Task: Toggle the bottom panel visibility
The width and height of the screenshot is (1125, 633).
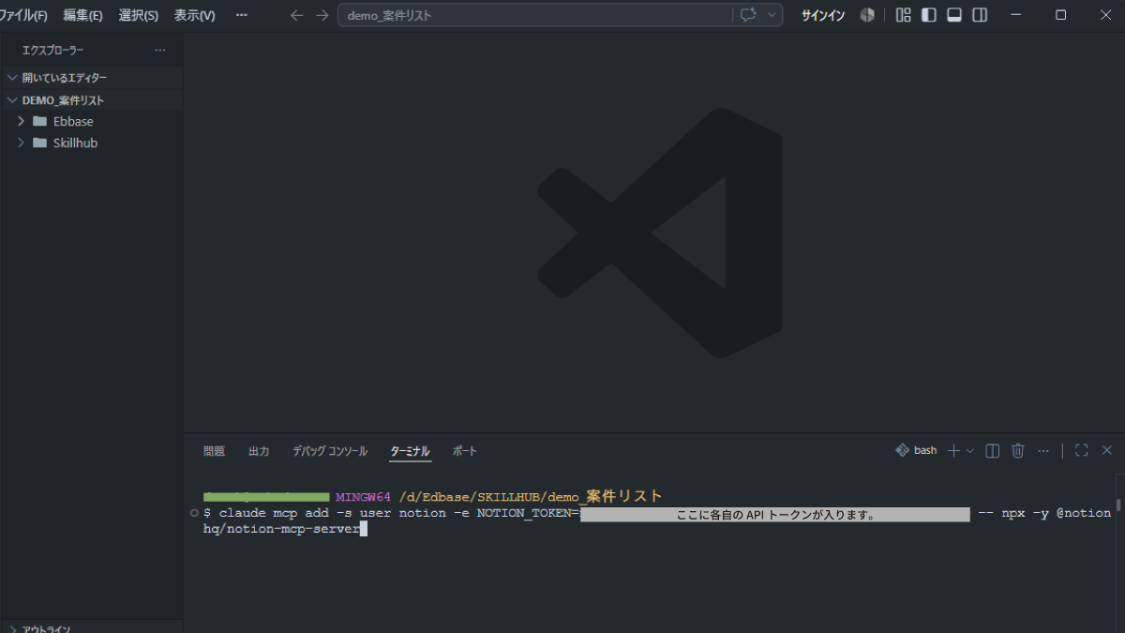Action: (x=954, y=15)
